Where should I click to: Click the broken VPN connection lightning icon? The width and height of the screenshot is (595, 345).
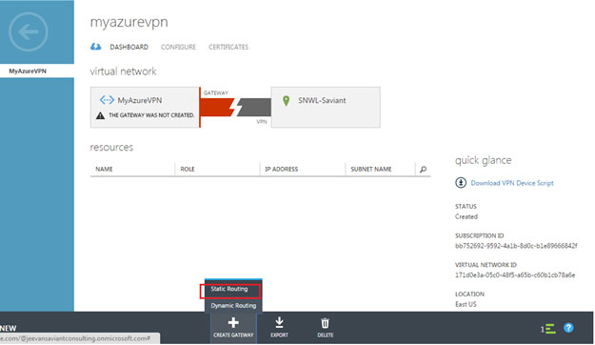pyautogui.click(x=236, y=107)
